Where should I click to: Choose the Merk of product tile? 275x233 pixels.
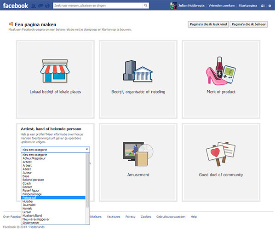point(221,79)
